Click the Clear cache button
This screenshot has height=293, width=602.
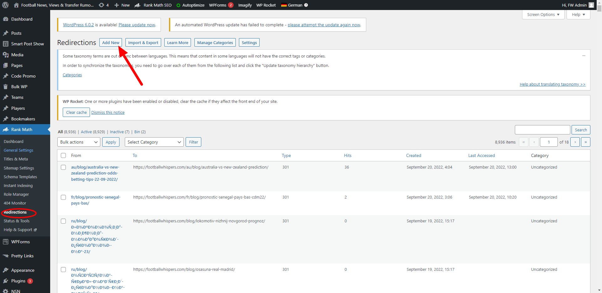coord(76,112)
